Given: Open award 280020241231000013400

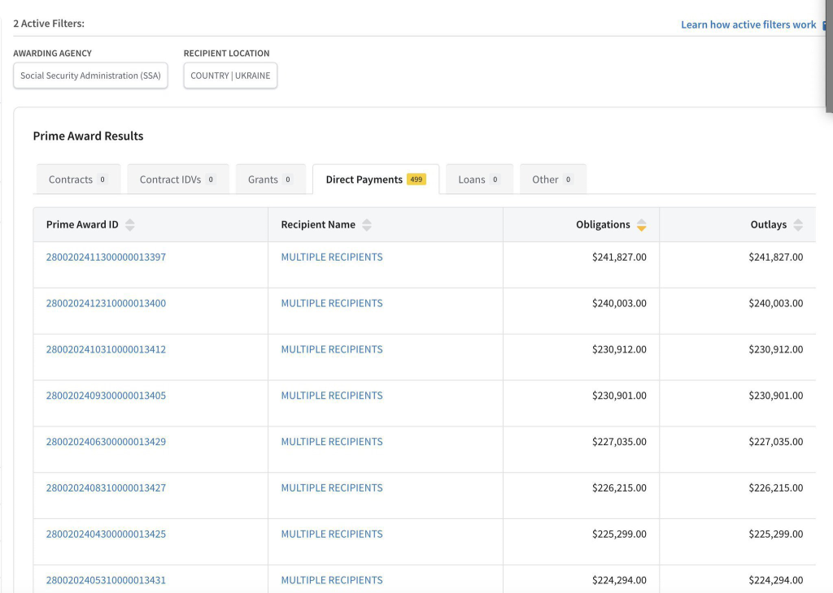Looking at the screenshot, I should pyautogui.click(x=106, y=303).
